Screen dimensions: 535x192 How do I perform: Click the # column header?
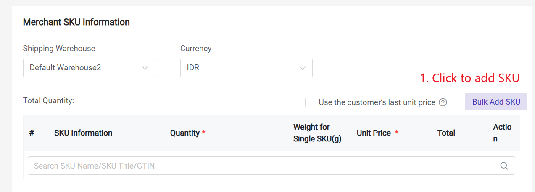32,133
